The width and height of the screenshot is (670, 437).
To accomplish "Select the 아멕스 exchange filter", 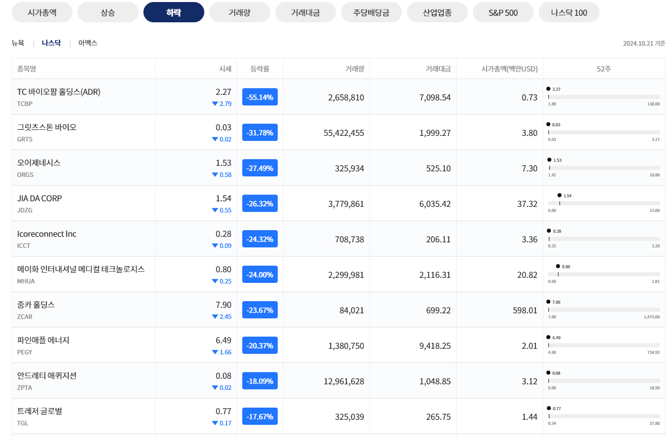I will pos(88,43).
